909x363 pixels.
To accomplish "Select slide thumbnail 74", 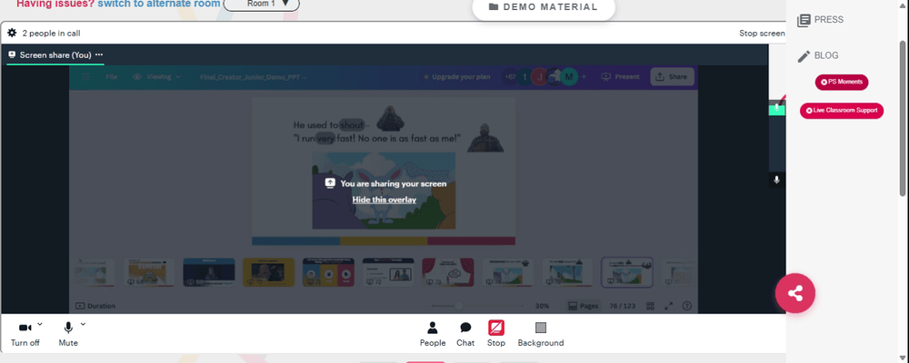I will pyautogui.click(x=508, y=272).
